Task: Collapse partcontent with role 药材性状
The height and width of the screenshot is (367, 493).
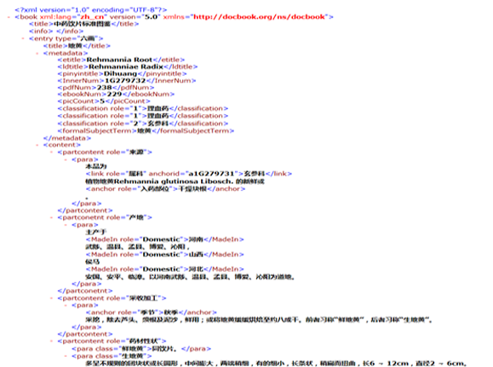Action: pyautogui.click(x=52, y=341)
